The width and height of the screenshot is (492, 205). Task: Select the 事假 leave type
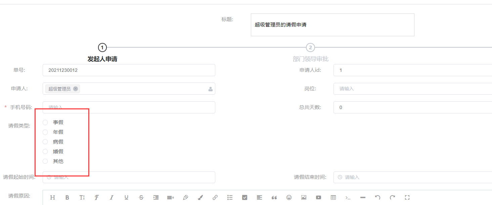click(45, 122)
